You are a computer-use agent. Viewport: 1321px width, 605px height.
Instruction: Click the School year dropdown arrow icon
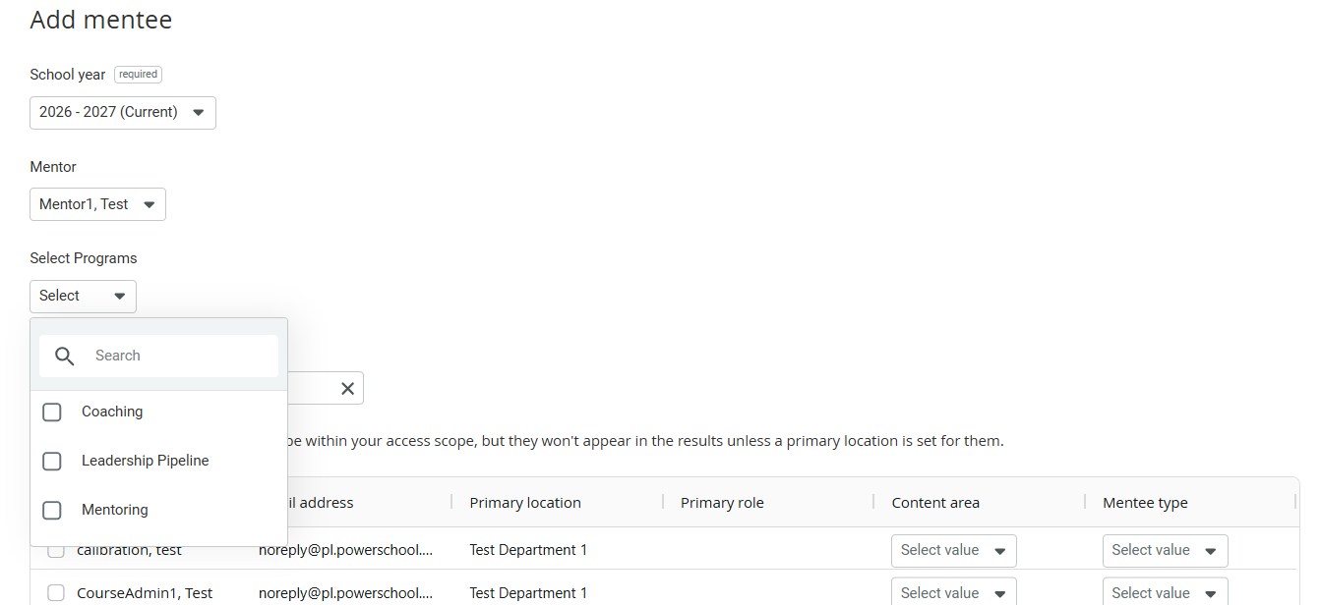click(198, 113)
